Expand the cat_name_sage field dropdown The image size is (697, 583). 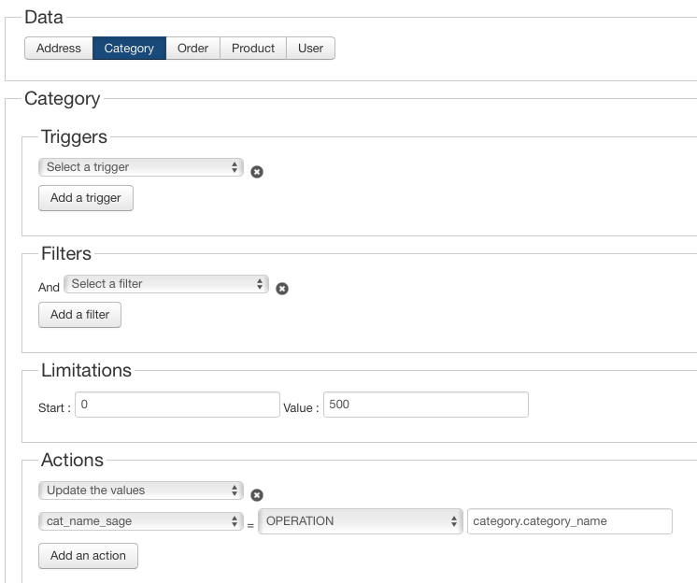[141, 521]
